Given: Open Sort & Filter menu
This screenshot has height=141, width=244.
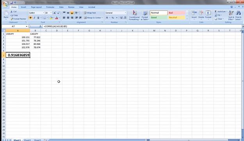Looking at the screenshot, I should [x=231, y=15].
